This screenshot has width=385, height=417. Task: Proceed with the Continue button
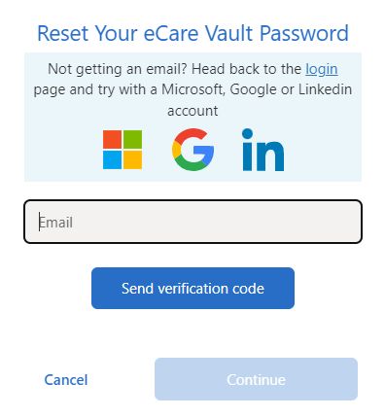point(256,379)
